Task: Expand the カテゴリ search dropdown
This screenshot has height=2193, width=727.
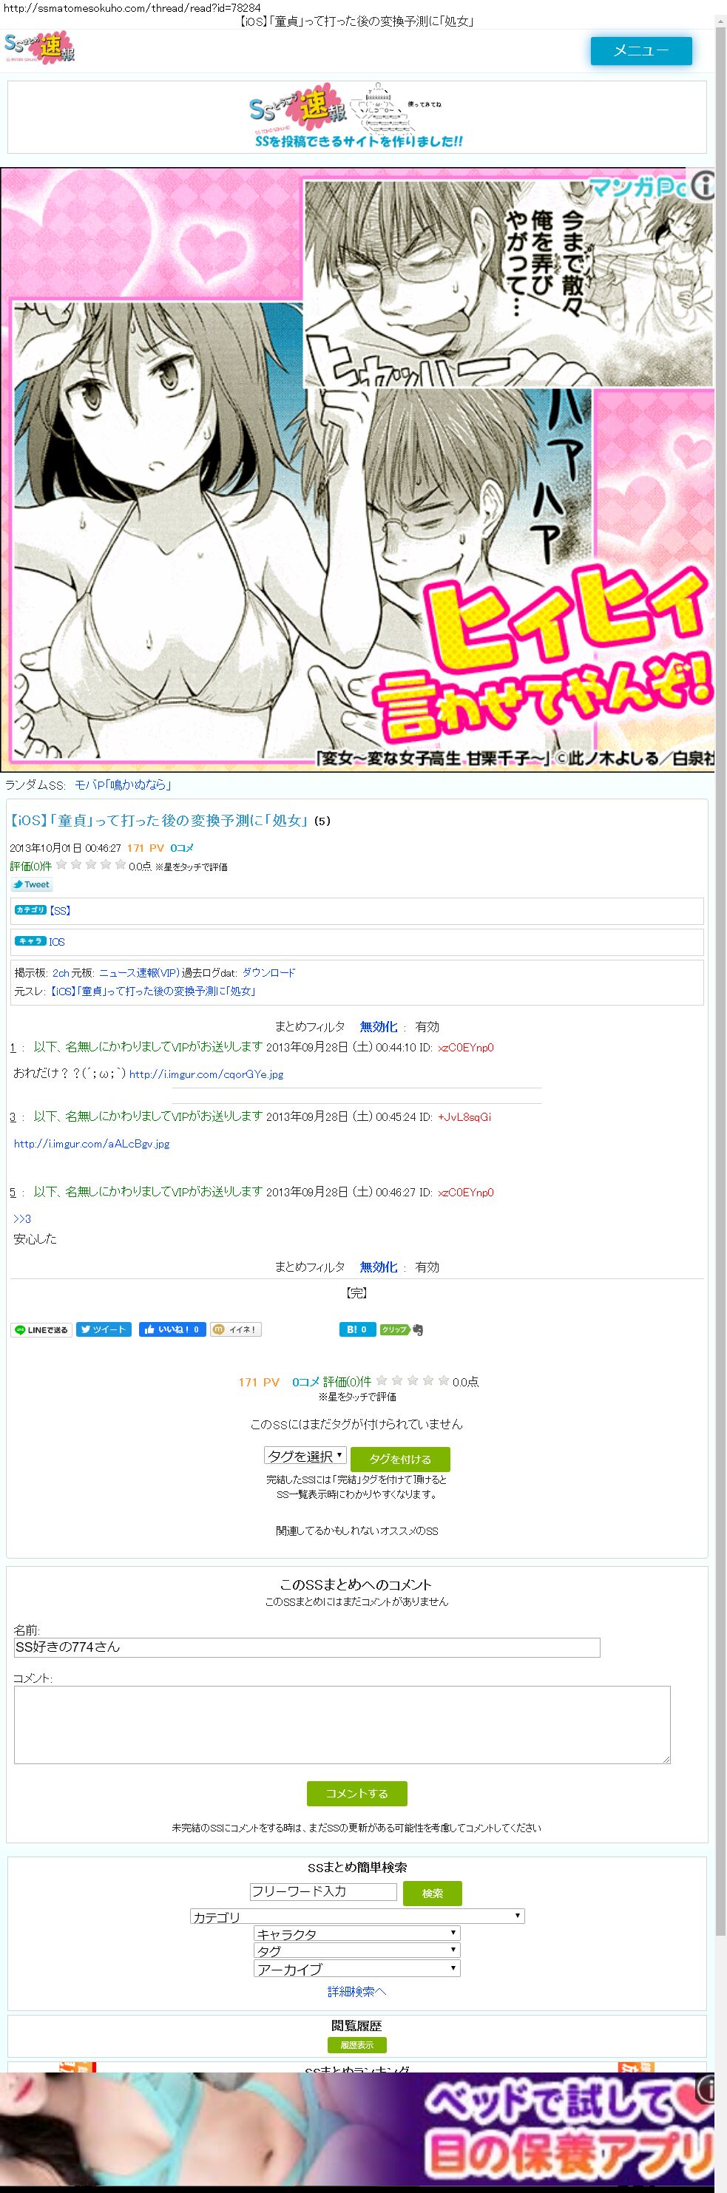Action: (x=356, y=1916)
